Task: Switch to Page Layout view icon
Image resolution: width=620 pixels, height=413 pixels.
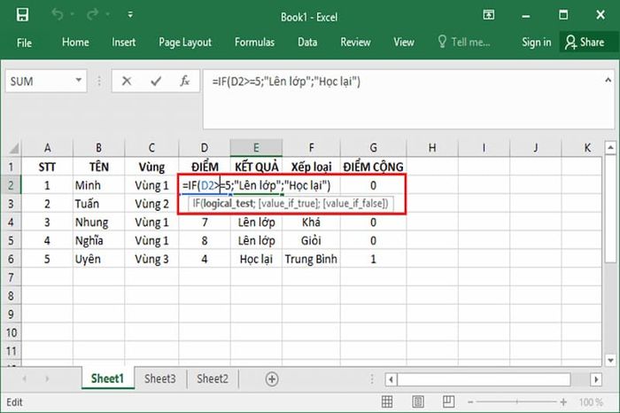Action: pos(418,402)
